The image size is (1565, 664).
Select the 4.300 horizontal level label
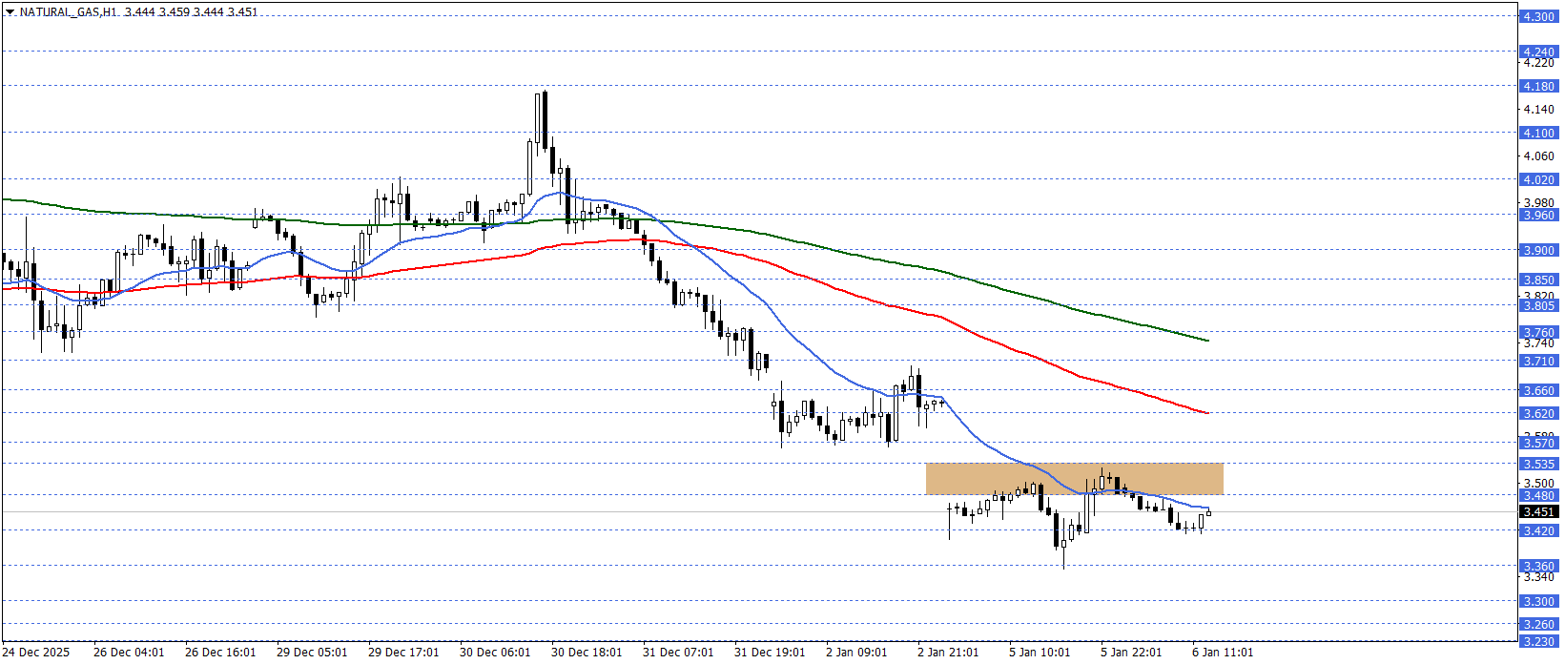pyautogui.click(x=1537, y=17)
